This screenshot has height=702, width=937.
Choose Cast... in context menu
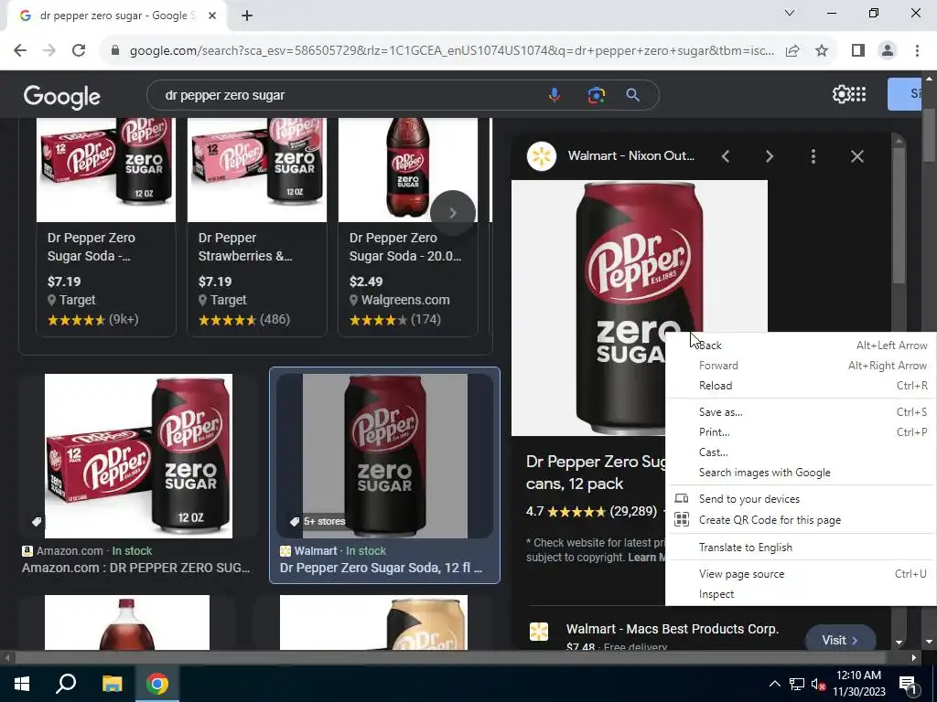click(x=801, y=452)
